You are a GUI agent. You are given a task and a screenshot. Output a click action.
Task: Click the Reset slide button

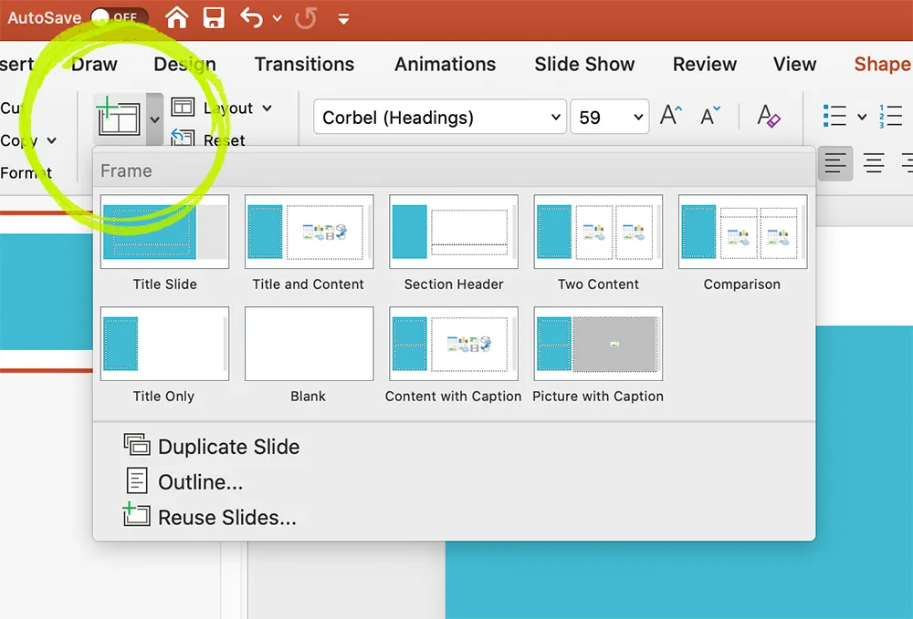pyautogui.click(x=208, y=139)
